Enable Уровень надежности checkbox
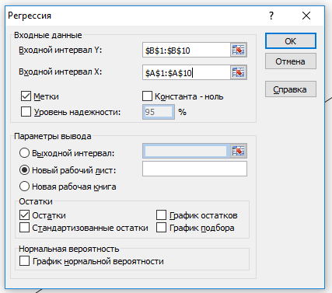 click(26, 112)
